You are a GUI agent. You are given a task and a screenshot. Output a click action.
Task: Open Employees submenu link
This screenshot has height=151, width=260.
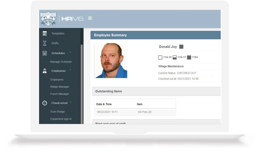(x=57, y=80)
